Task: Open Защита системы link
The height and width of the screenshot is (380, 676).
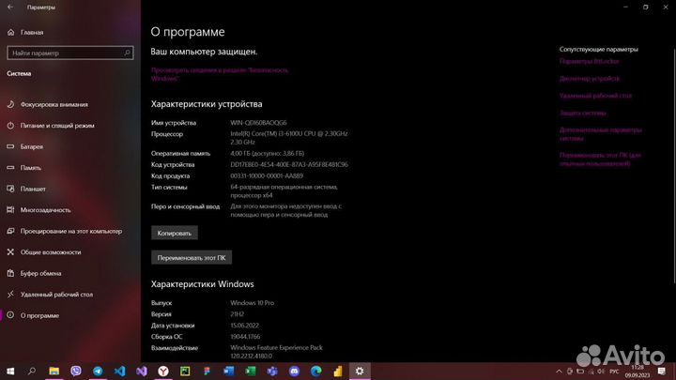Action: pyautogui.click(x=582, y=113)
